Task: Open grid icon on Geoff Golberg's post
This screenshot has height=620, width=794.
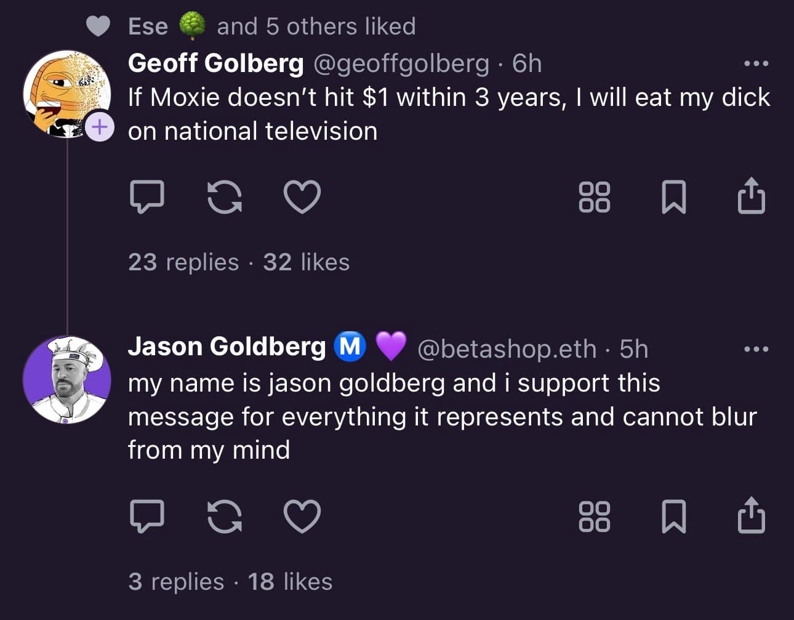Action: 595,197
